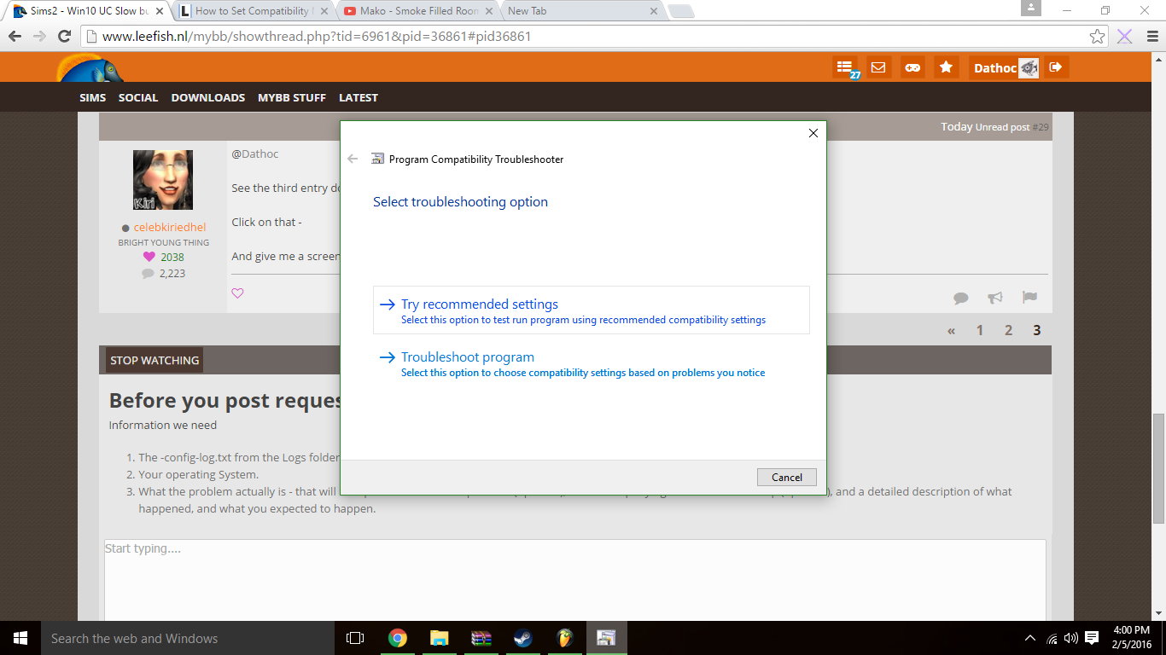Select the Troubleshoot program option
This screenshot has height=655, width=1166.
click(468, 357)
